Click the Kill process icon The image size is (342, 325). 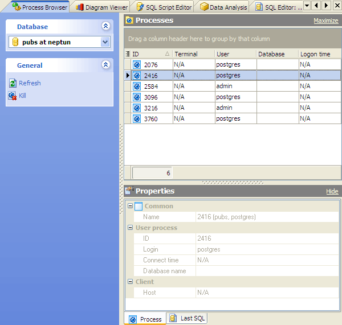13,96
